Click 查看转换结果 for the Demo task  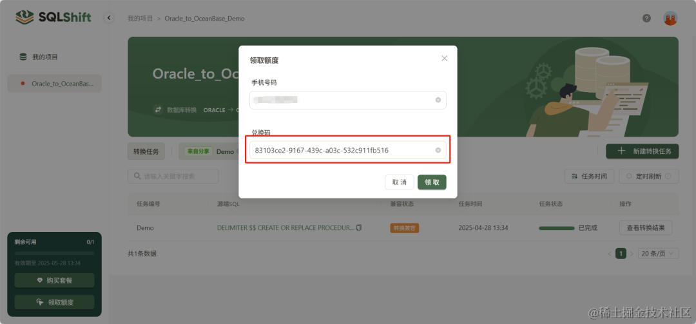click(646, 227)
